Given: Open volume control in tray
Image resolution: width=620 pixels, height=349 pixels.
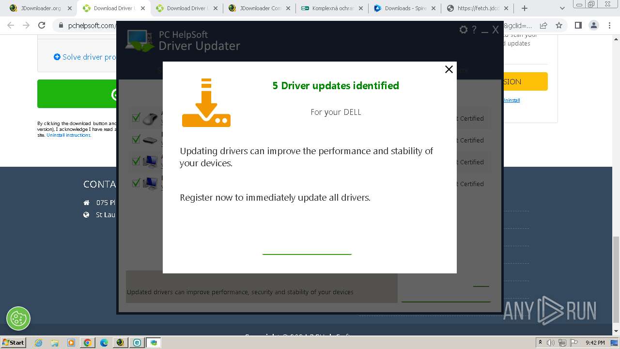Looking at the screenshot, I should (551, 343).
